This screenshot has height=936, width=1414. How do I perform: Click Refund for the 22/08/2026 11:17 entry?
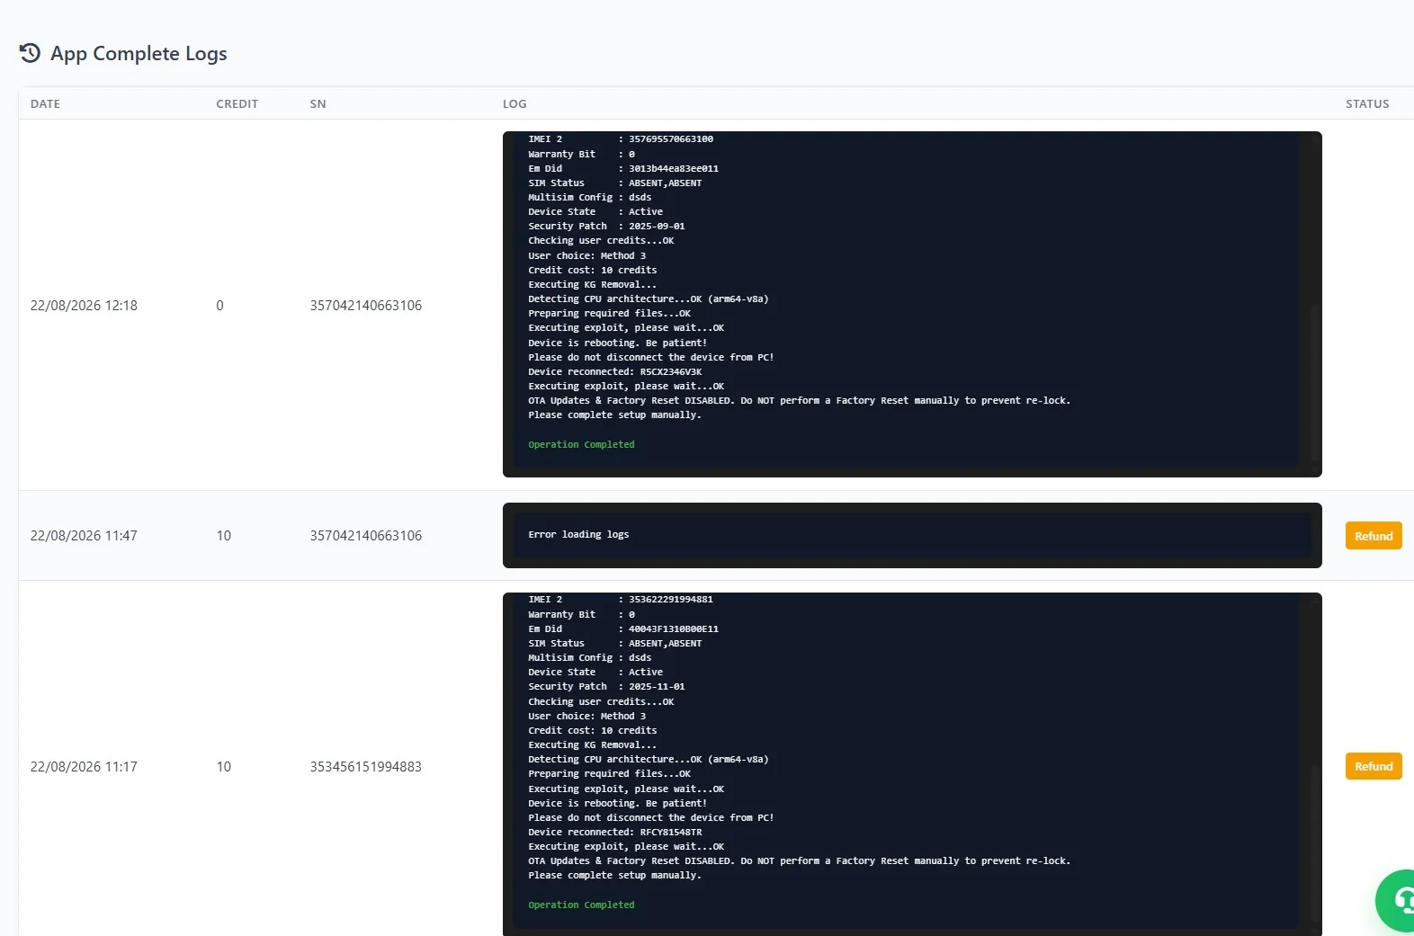tap(1374, 766)
